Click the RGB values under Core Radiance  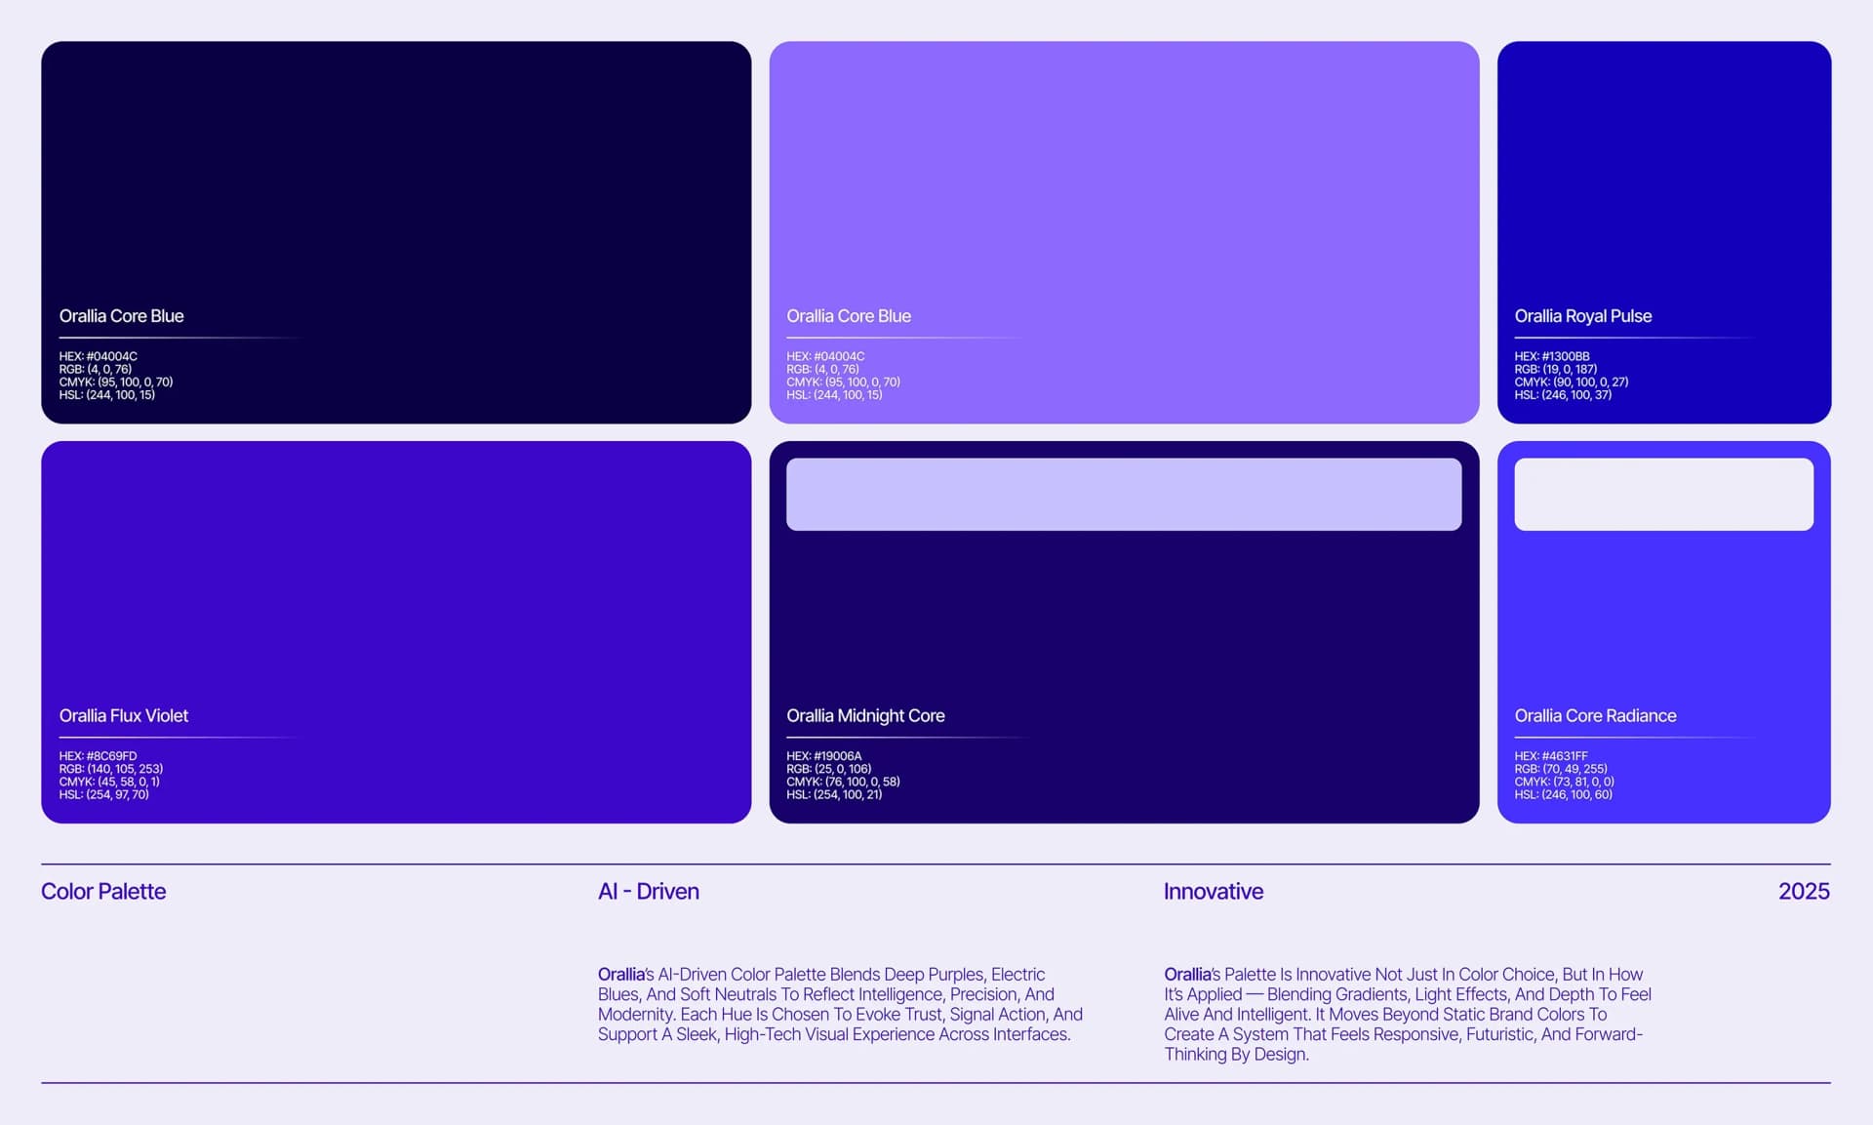(1560, 768)
